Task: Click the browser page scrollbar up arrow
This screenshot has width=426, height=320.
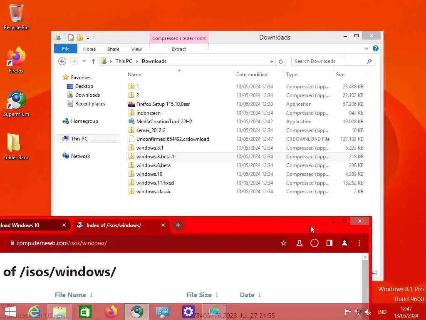Action: [365, 257]
